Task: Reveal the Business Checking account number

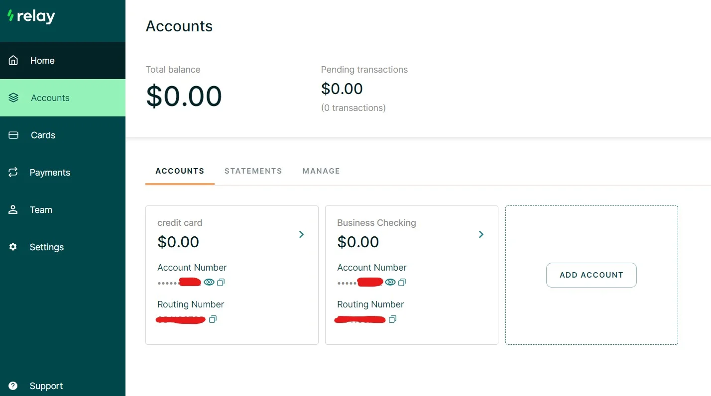Action: pyautogui.click(x=390, y=282)
